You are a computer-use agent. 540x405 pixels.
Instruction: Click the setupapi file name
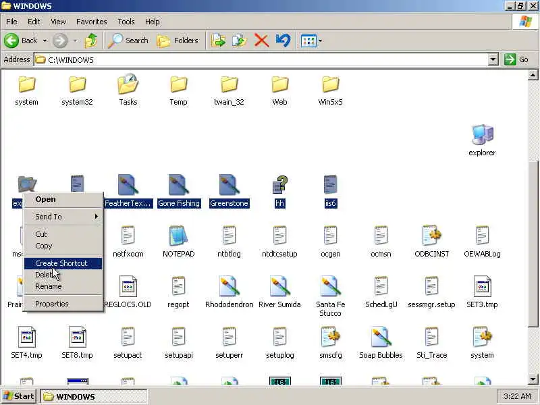pyautogui.click(x=178, y=356)
